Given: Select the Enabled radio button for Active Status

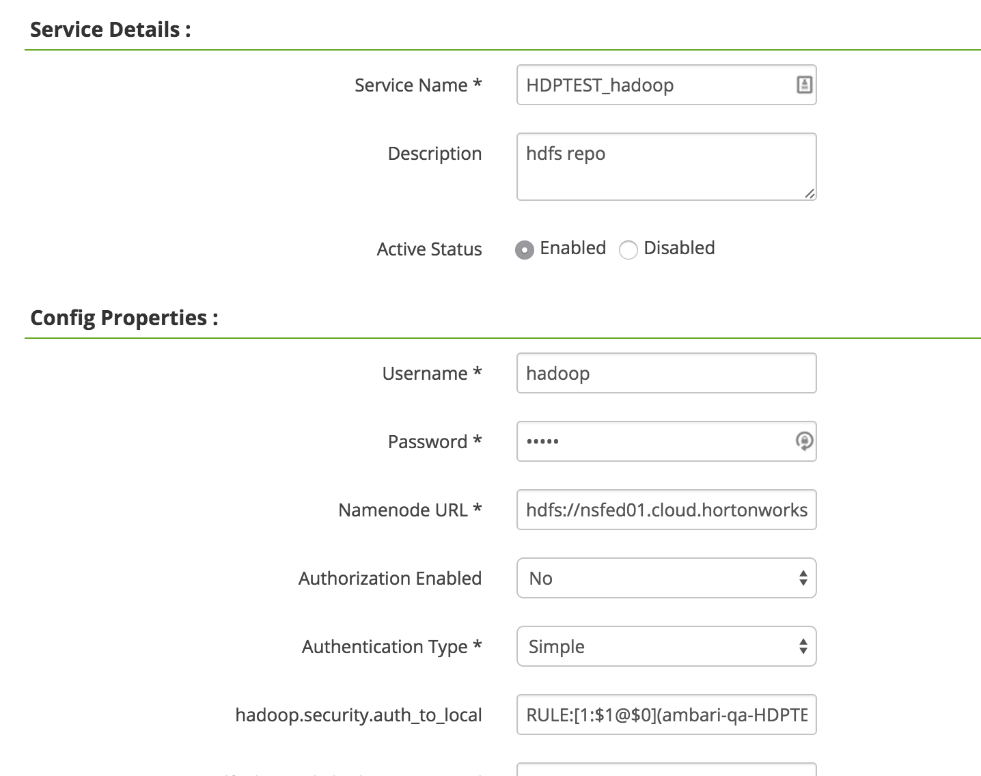Looking at the screenshot, I should click(524, 250).
